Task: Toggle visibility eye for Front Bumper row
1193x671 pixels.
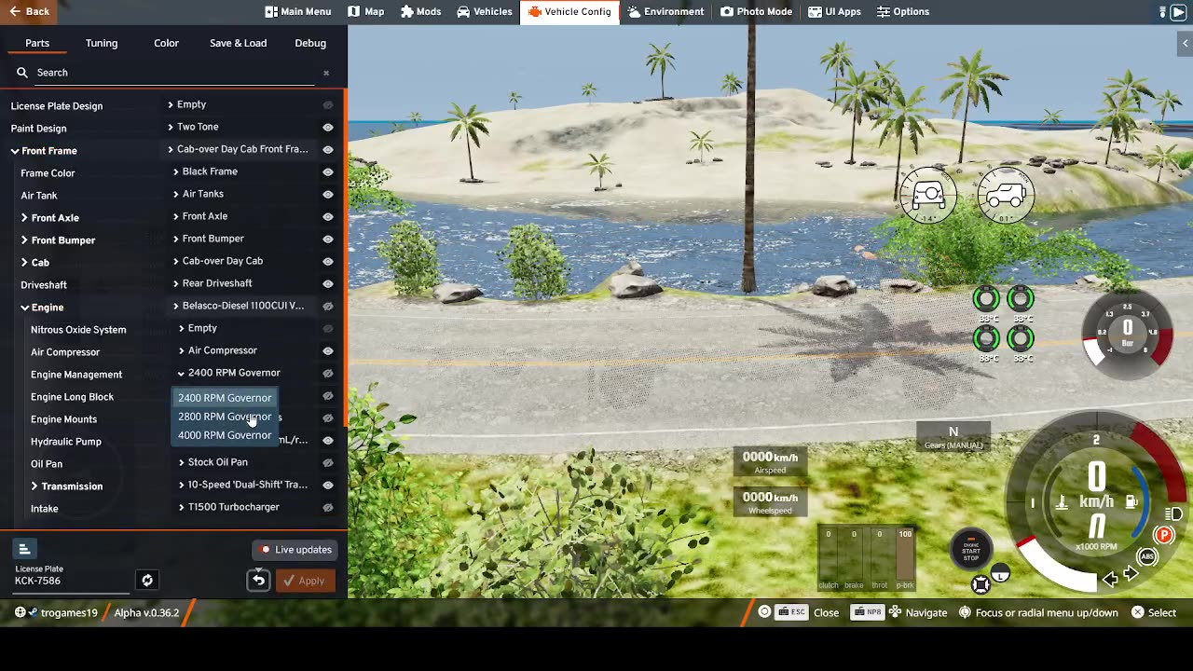Action: pos(328,239)
